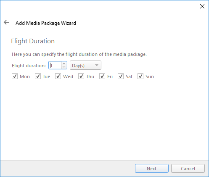Click the Add Media Package Wizard title
This screenshot has height=177, width=209.
coord(46,23)
